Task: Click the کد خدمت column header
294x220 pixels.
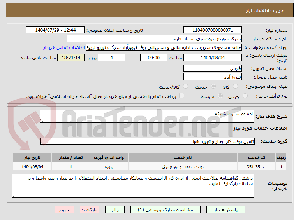Action: (x=256, y=157)
